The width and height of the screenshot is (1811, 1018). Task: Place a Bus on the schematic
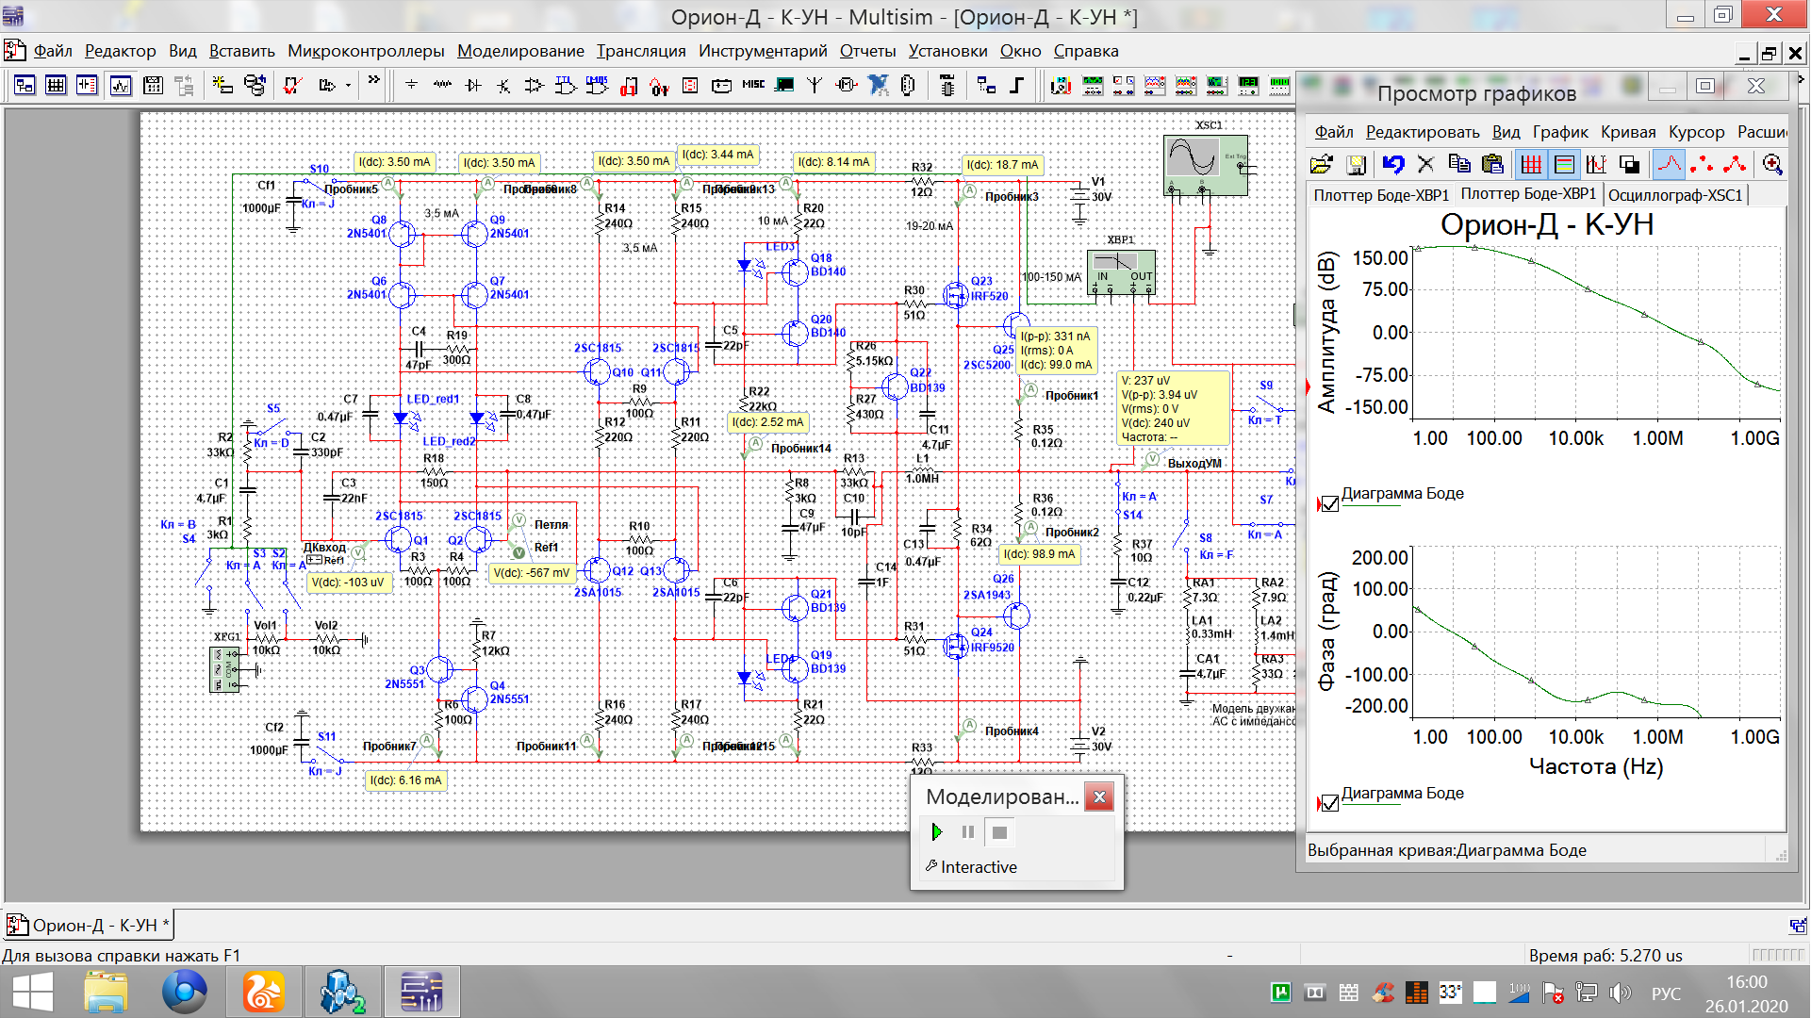[1016, 85]
